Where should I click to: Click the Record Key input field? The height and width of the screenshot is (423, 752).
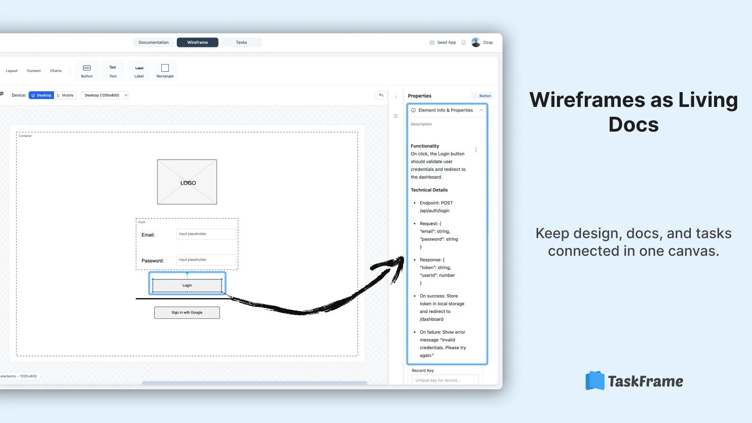coord(445,380)
